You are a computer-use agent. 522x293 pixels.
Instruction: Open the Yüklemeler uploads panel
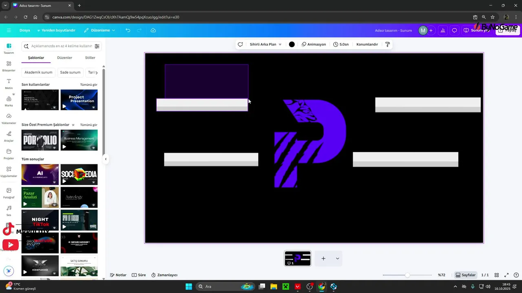tap(9, 119)
